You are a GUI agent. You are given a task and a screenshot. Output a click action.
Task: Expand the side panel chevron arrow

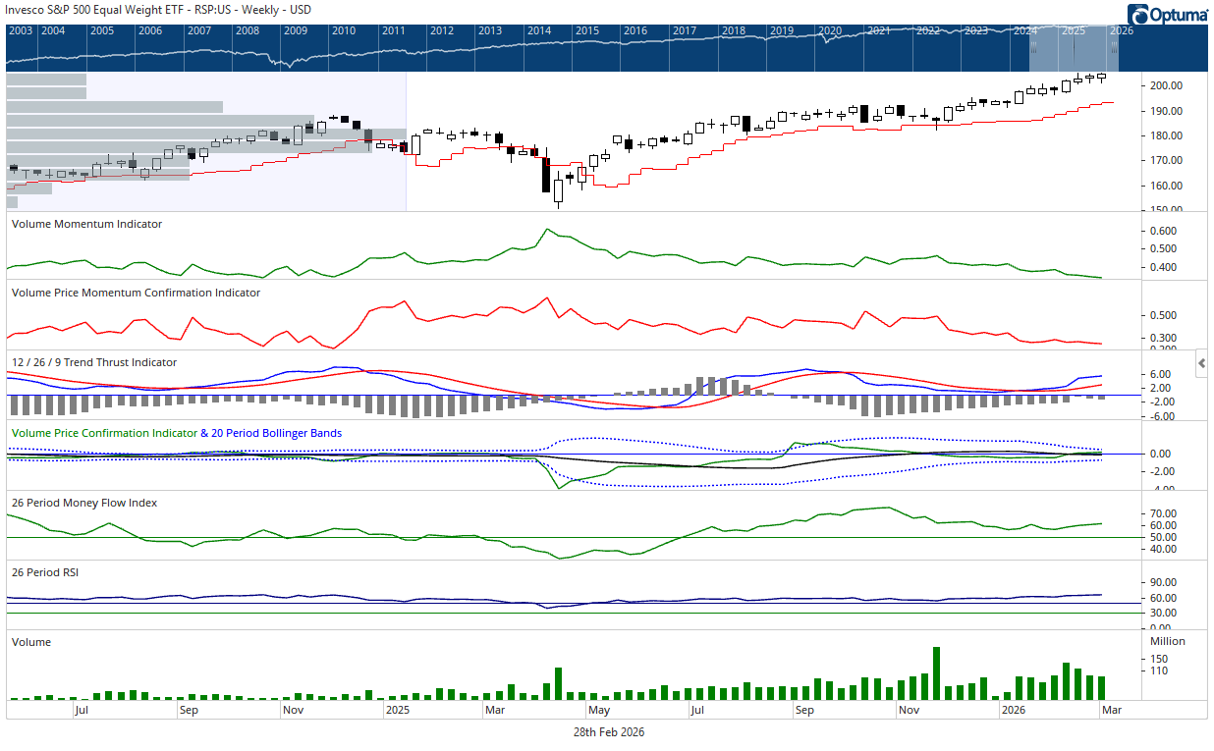click(1201, 363)
